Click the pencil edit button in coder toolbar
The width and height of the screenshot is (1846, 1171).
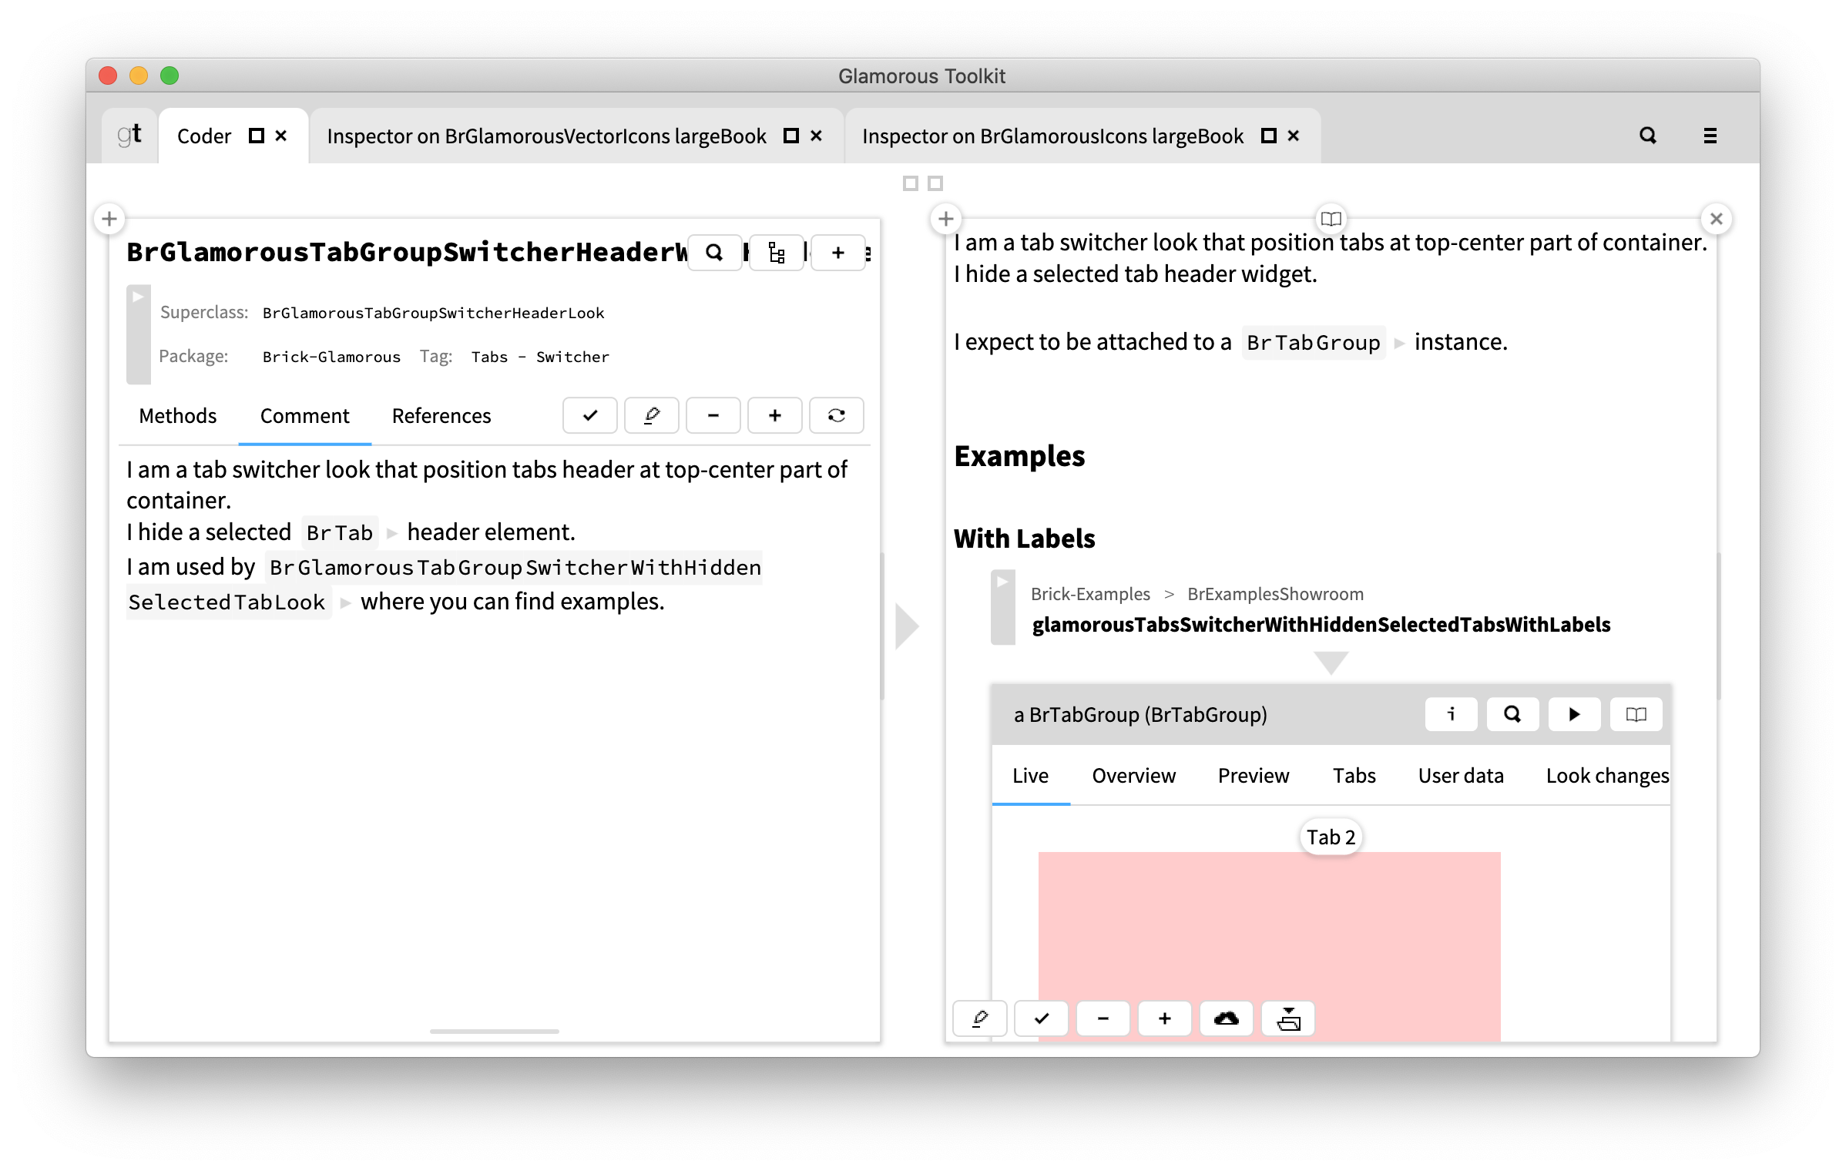(652, 416)
